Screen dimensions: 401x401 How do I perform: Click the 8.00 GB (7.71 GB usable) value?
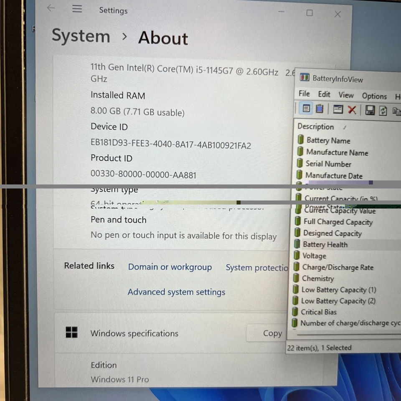click(137, 112)
